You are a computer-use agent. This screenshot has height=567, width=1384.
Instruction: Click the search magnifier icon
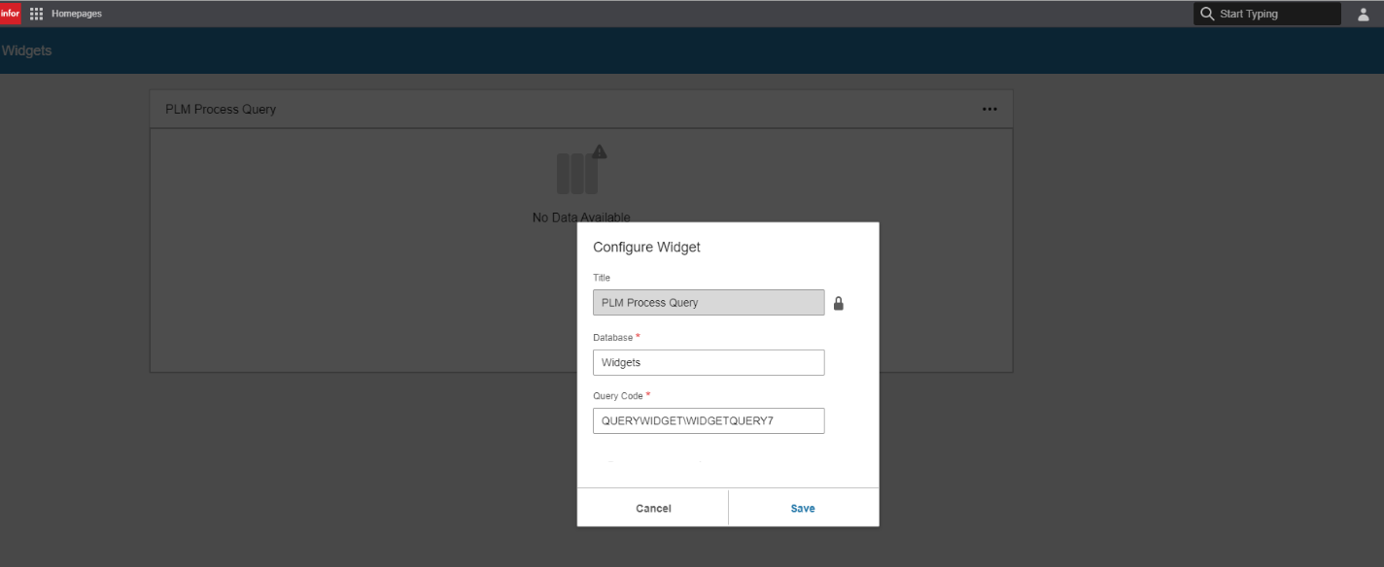pos(1207,14)
